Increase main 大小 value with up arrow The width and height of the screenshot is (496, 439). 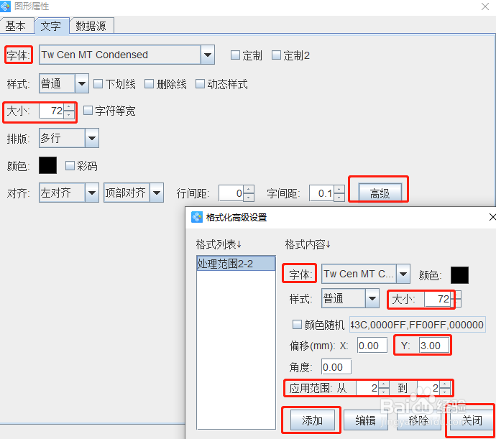tap(69, 108)
